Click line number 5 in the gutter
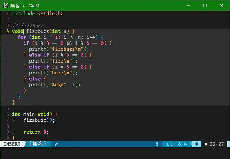 [x=8, y=108]
